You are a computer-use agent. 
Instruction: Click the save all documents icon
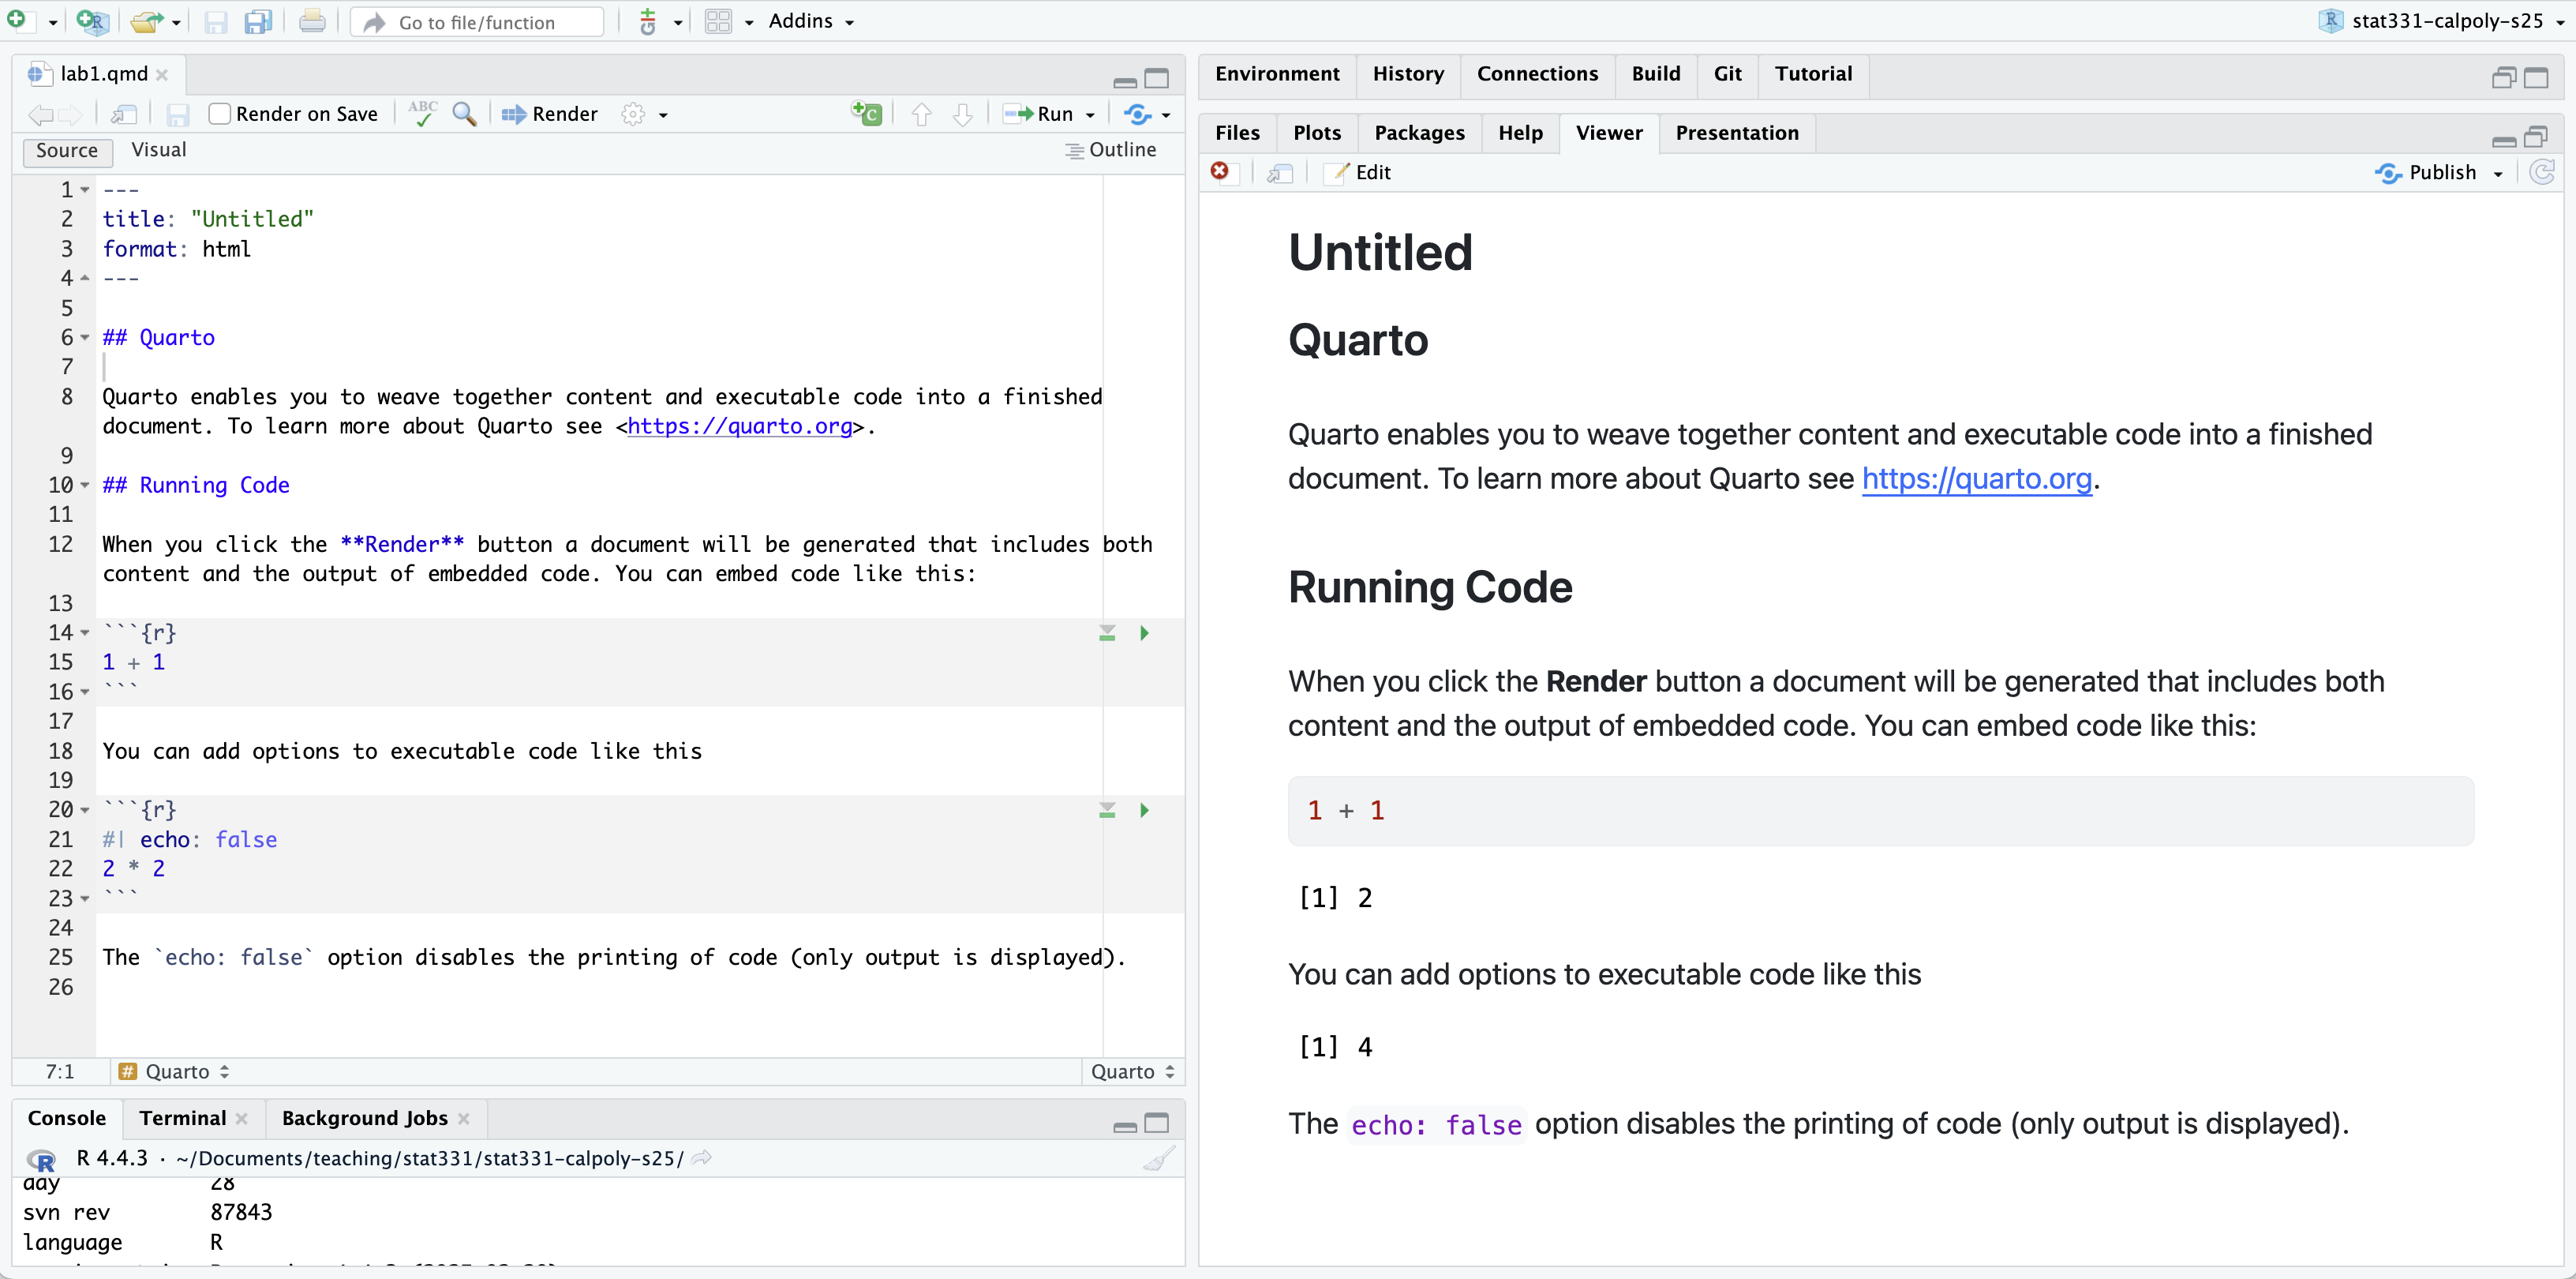click(258, 22)
